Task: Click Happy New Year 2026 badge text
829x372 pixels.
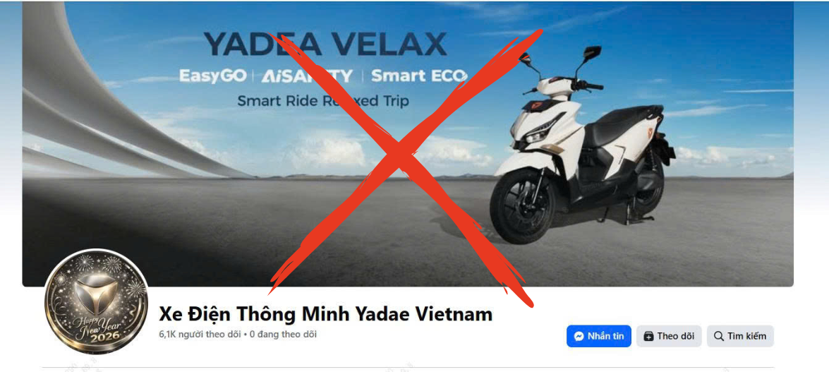Action: click(96, 329)
